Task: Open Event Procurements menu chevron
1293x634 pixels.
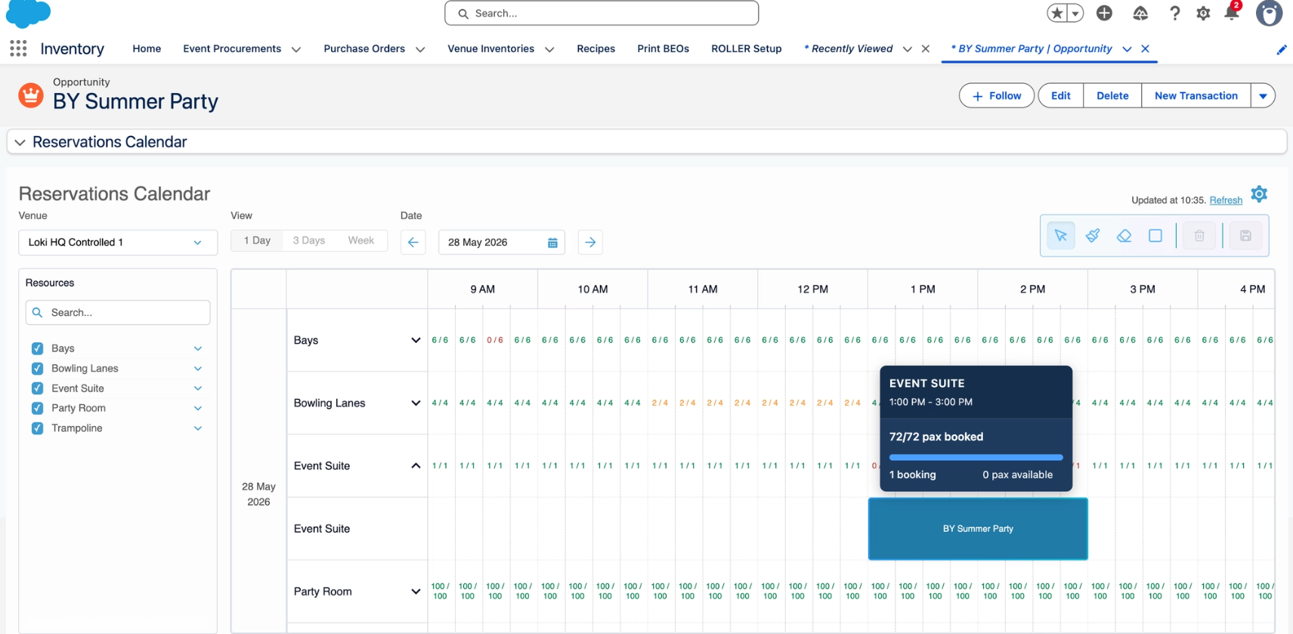Action: point(296,49)
